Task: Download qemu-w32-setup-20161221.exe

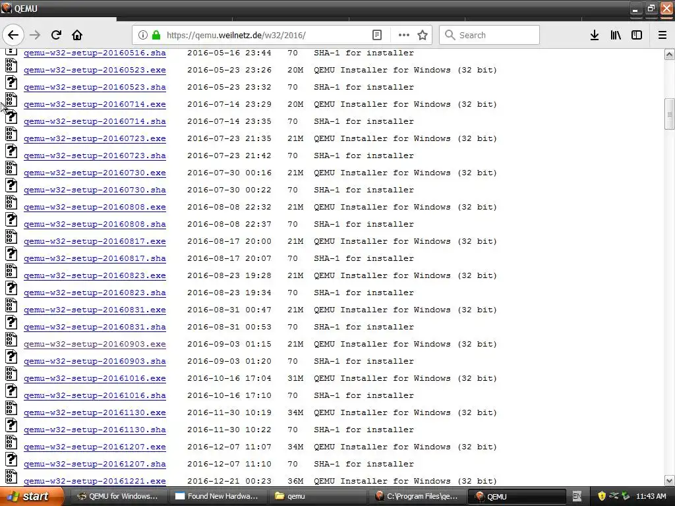Action: coord(95,481)
